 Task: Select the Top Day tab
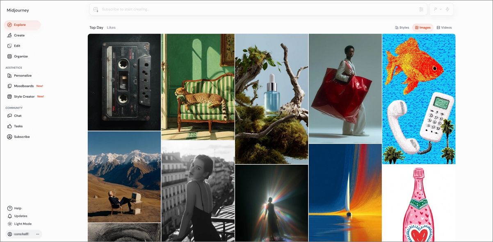point(96,27)
